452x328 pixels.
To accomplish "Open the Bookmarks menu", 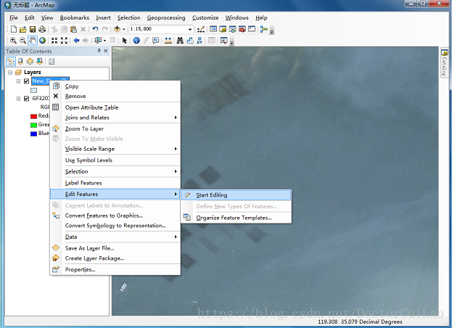I will pyautogui.click(x=75, y=18).
